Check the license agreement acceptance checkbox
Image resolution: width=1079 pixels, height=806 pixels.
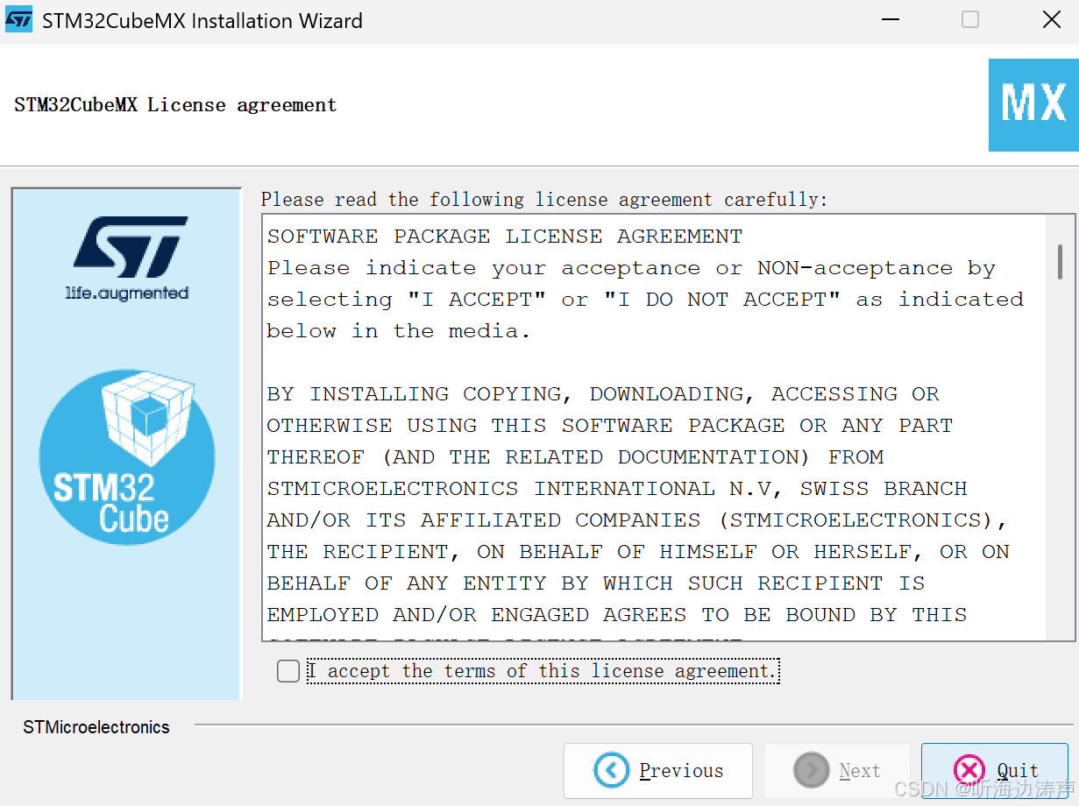[x=288, y=671]
